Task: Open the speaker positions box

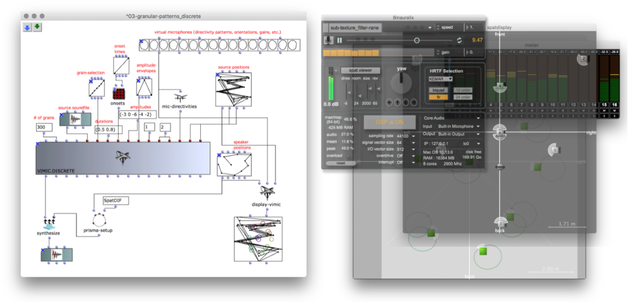Action: (x=234, y=165)
